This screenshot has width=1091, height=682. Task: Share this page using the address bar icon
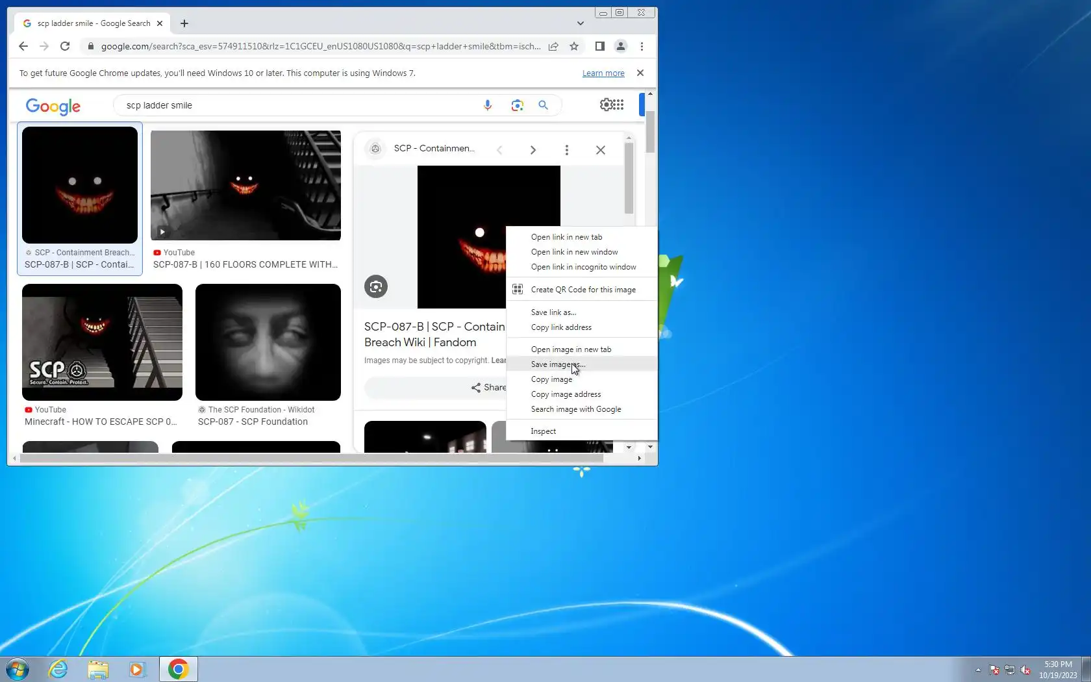pos(553,46)
